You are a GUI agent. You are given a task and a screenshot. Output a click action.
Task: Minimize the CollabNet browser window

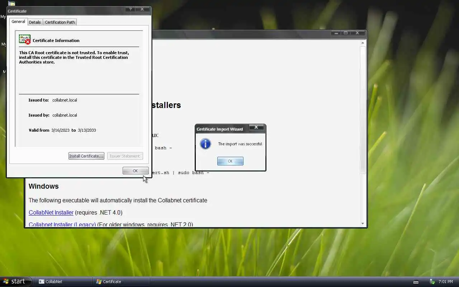(336, 33)
